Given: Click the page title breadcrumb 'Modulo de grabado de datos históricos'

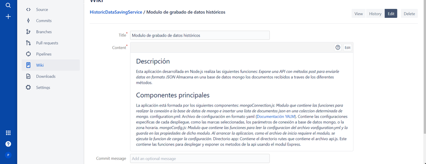Looking at the screenshot, I should click(x=186, y=12).
